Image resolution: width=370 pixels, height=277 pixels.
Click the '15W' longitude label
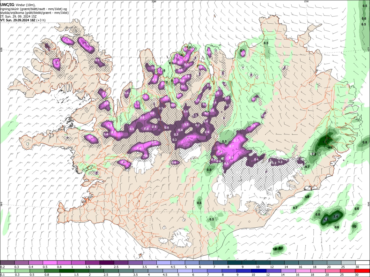pyautogui.click(x=306, y=1)
